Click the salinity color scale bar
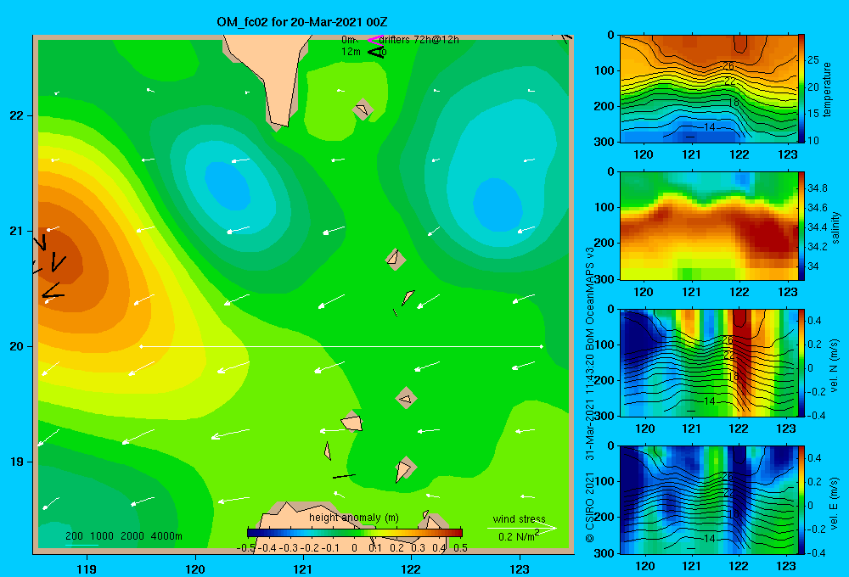849x577 pixels. click(801, 226)
